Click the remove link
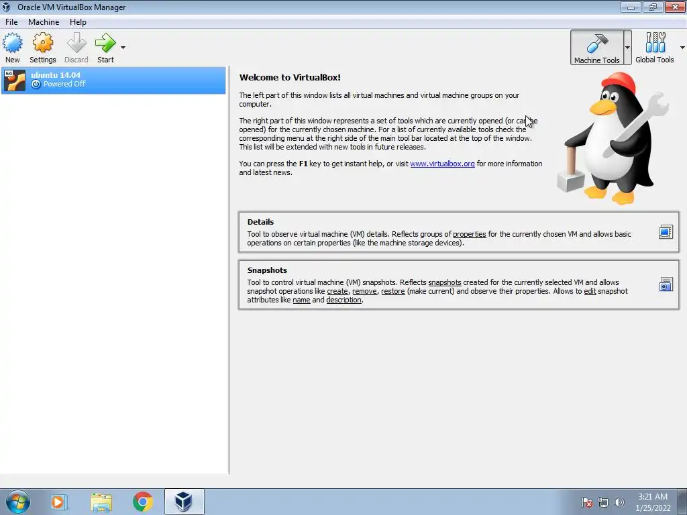The width and height of the screenshot is (687, 515). tap(364, 291)
